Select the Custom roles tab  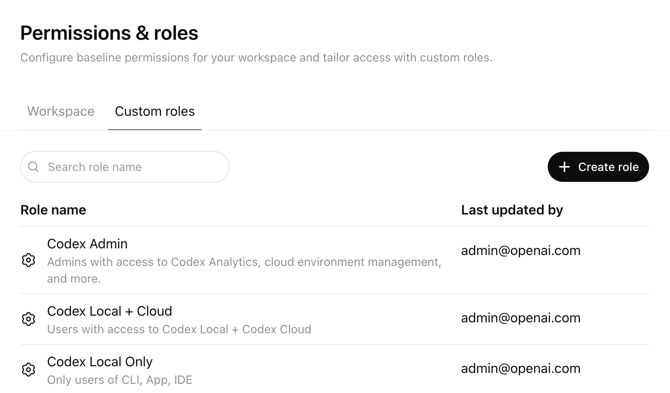[x=155, y=111]
